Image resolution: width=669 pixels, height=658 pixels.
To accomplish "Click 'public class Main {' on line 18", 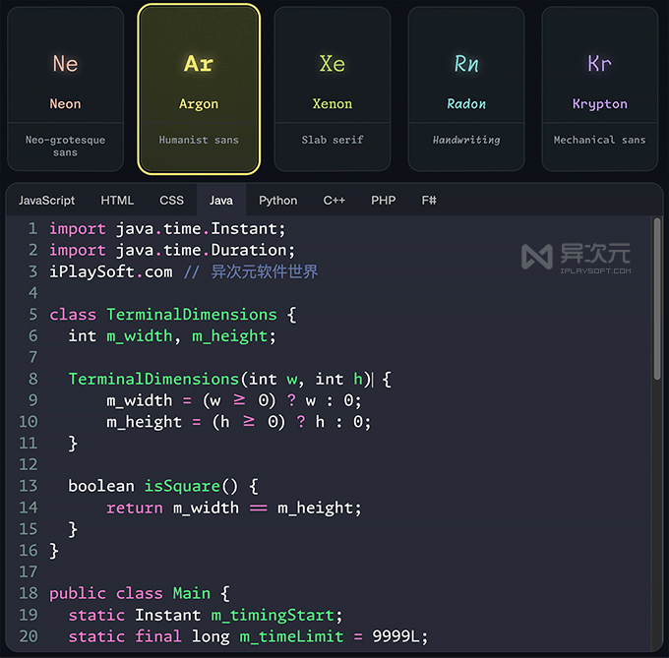I will click(x=140, y=594).
